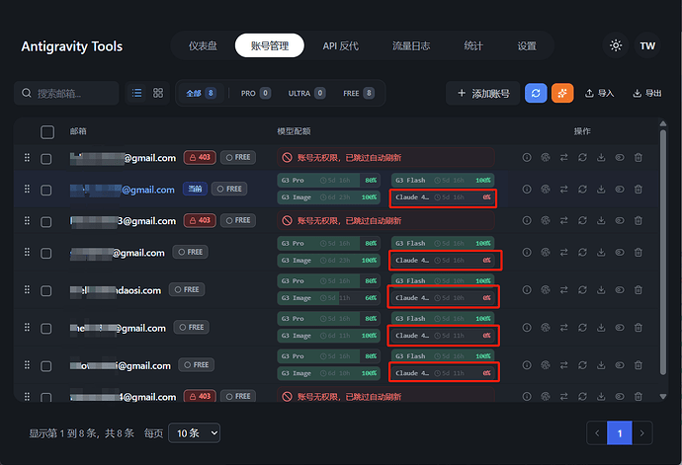Filter accounts by PRO 0

[x=256, y=93]
